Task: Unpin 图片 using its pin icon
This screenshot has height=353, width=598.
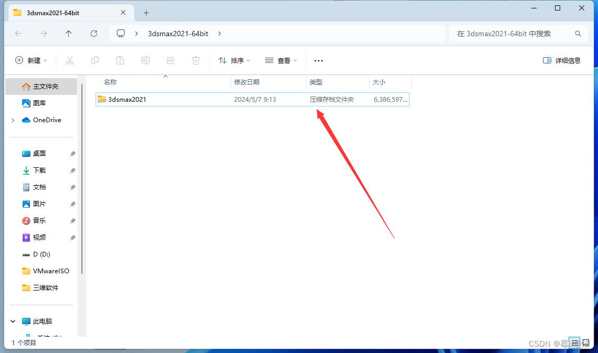Action: [72, 204]
